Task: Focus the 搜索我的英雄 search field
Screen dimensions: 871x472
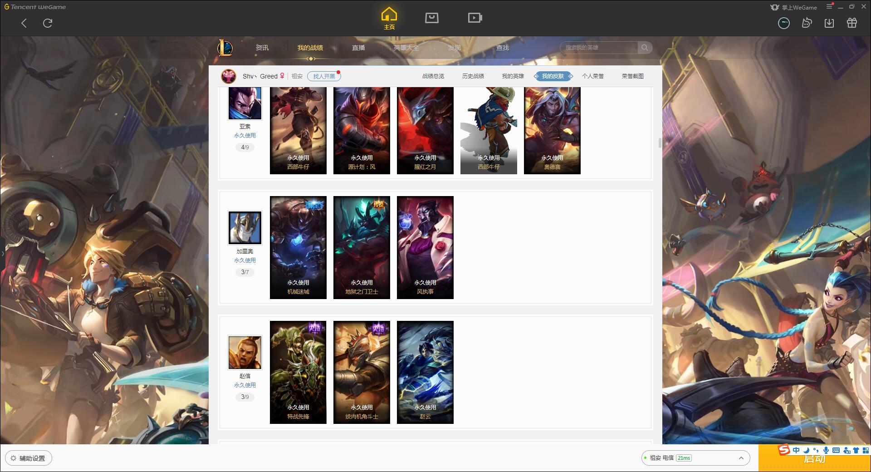Action: (599, 48)
